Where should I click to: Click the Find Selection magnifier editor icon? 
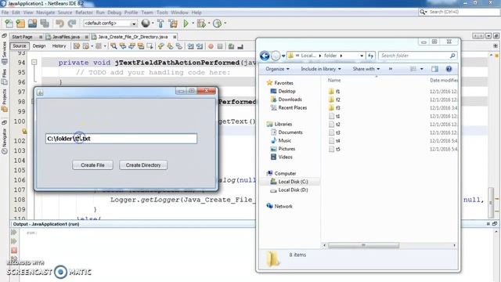coord(114,46)
